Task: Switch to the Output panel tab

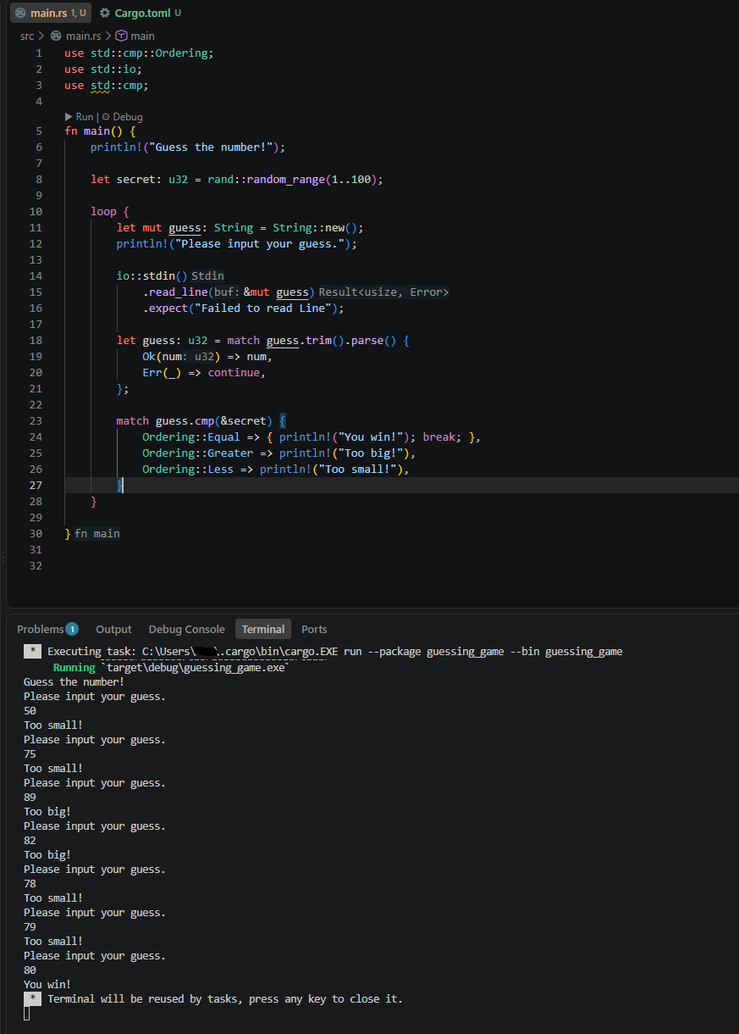Action: click(x=113, y=629)
